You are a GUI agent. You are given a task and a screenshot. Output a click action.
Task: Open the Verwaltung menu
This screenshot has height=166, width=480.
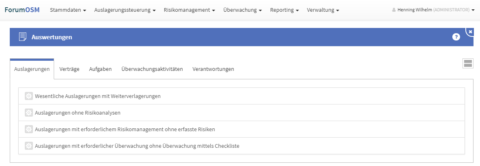click(323, 10)
